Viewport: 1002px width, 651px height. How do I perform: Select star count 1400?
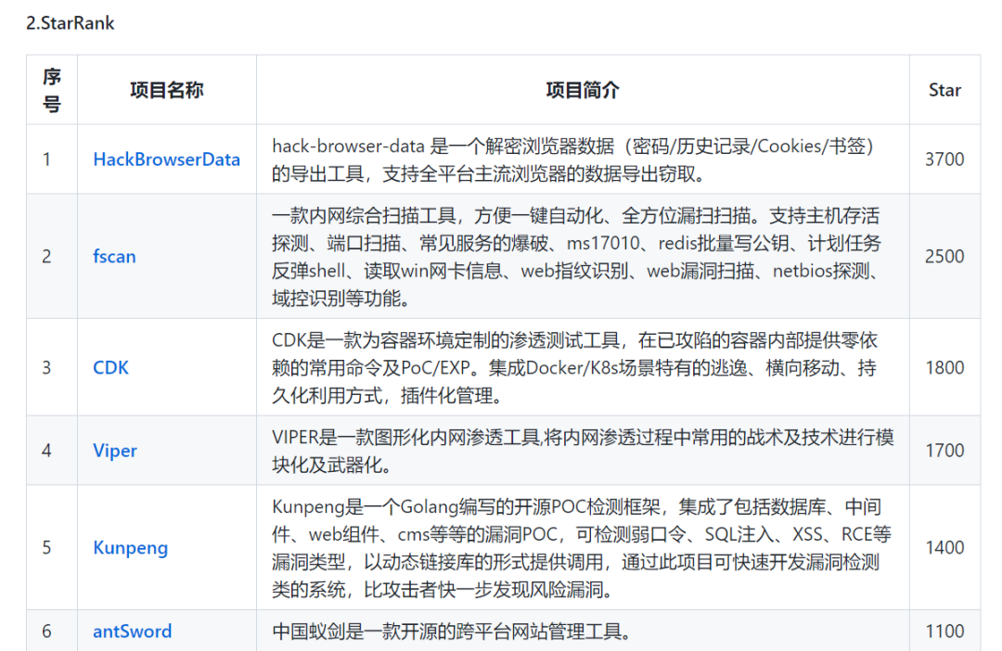pyautogui.click(x=944, y=547)
